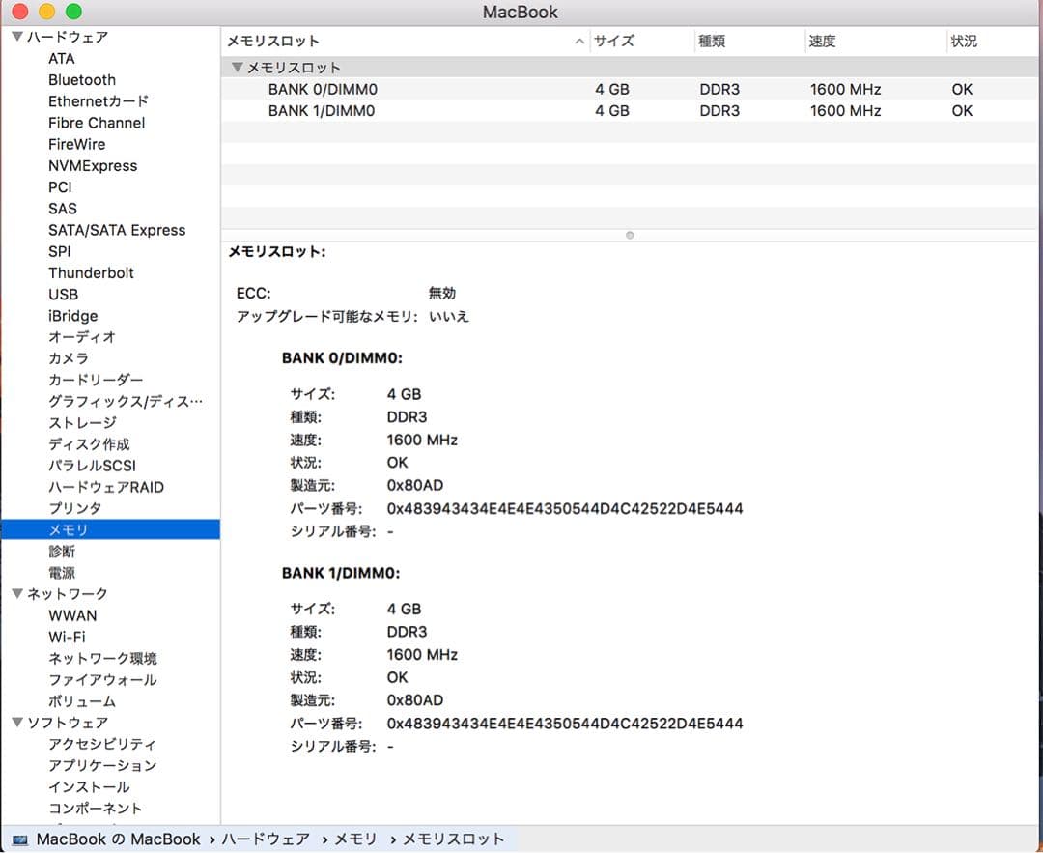Select ネットワーク環境 entry
Image resolution: width=1043 pixels, height=853 pixels.
(103, 658)
